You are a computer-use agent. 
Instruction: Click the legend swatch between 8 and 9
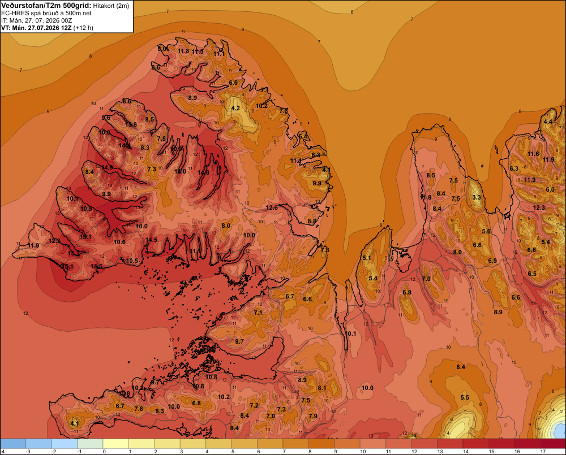click(321, 444)
